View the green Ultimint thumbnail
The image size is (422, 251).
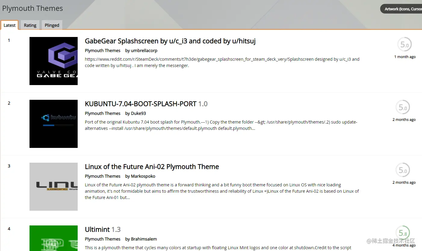(x=54, y=238)
